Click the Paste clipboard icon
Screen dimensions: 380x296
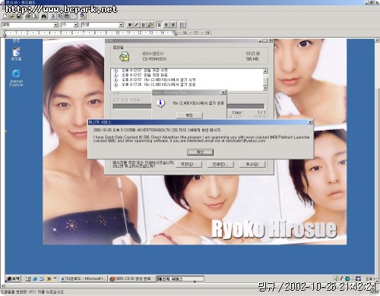67,16
